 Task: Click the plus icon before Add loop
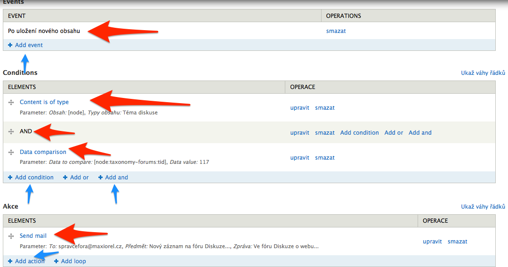[56, 261]
